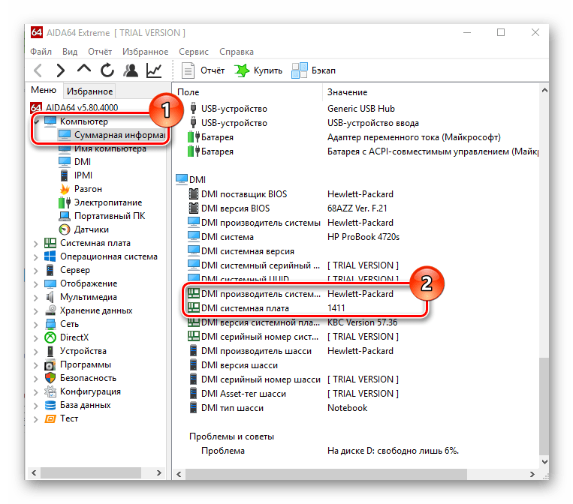Click right pane vertical scrollbar up arrow

544,90
